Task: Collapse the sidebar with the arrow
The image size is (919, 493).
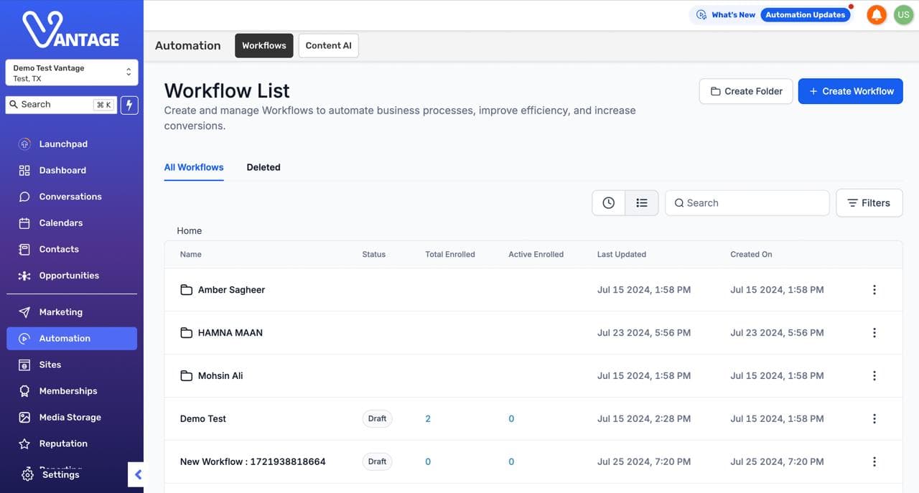Action: (x=137, y=474)
